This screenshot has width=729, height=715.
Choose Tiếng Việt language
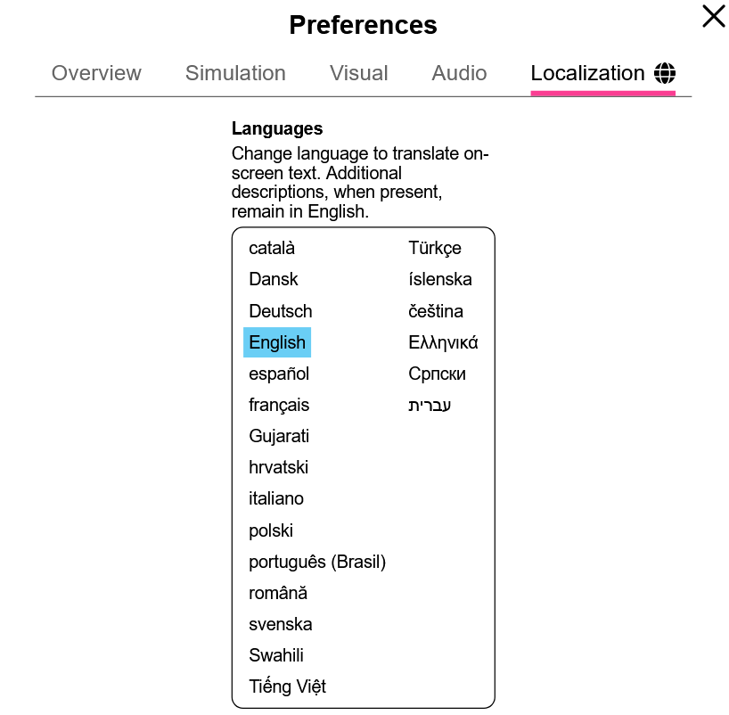pyautogui.click(x=288, y=686)
